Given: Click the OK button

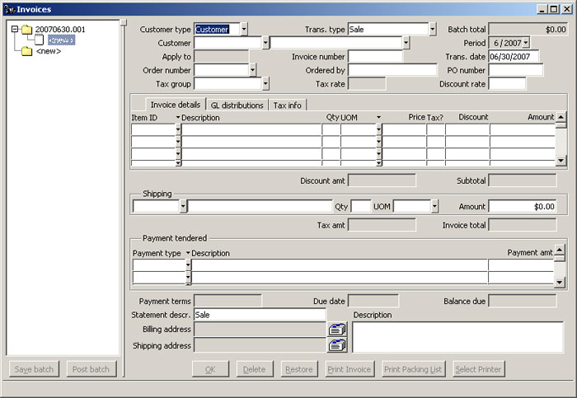Looking at the screenshot, I should coord(210,369).
